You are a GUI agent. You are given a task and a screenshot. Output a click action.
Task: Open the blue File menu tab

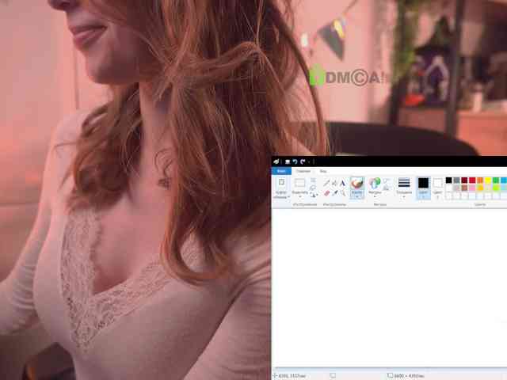(281, 171)
